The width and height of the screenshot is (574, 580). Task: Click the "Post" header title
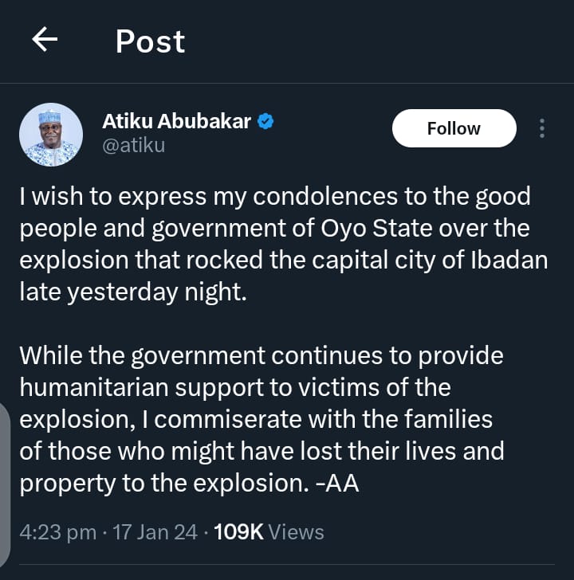[x=150, y=41]
